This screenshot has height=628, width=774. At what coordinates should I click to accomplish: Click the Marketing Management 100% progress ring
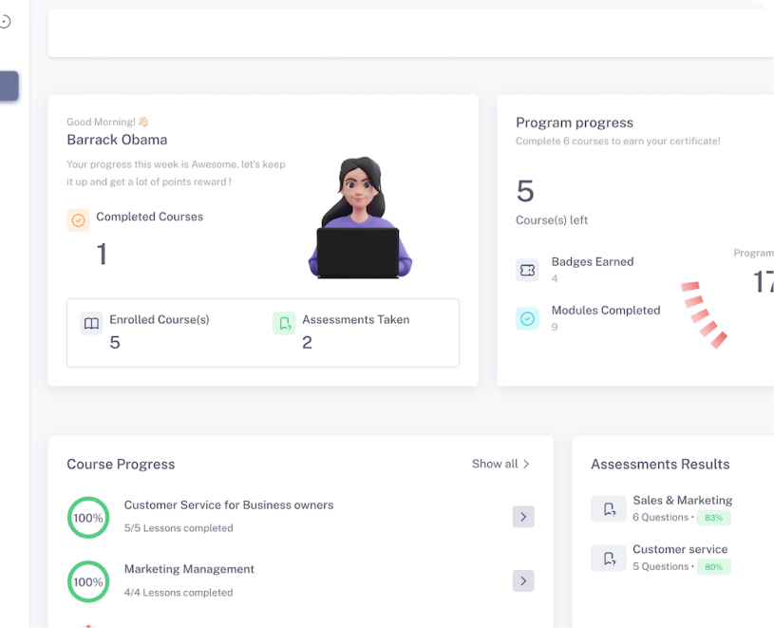pos(88,581)
